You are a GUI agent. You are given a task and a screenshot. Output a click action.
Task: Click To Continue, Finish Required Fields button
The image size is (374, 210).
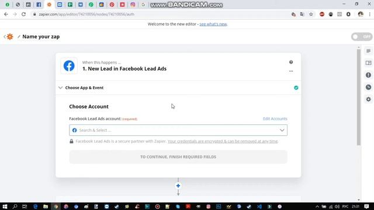tap(178, 157)
